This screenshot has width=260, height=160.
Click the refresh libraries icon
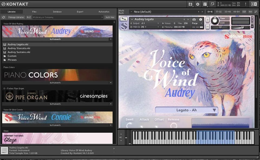[x=4, y=17]
